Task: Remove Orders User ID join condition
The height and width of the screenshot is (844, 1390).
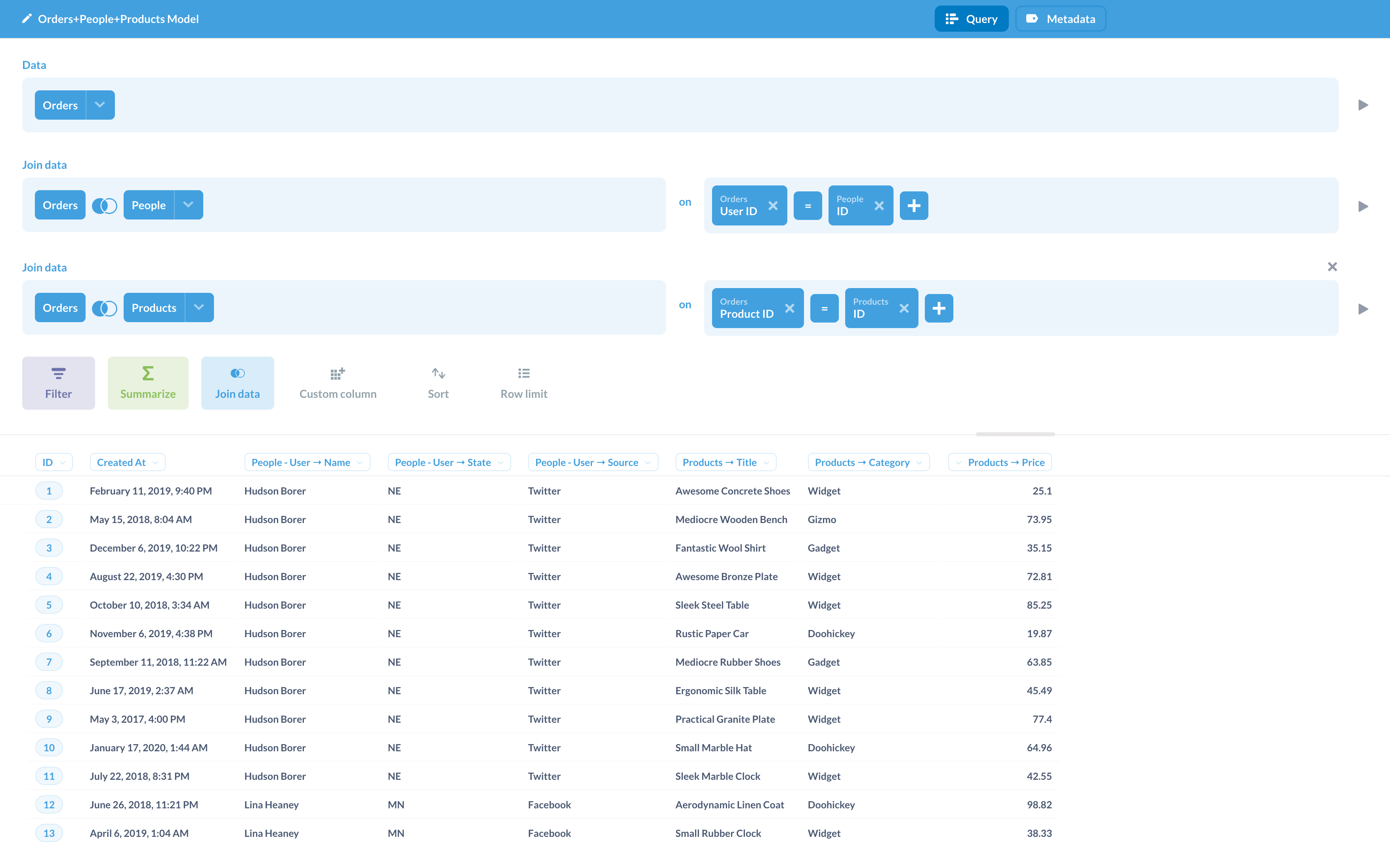Action: (773, 205)
